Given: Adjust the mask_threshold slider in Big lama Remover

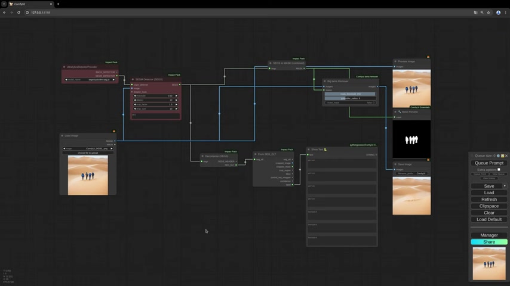Looking at the screenshot, I should tap(350, 94).
